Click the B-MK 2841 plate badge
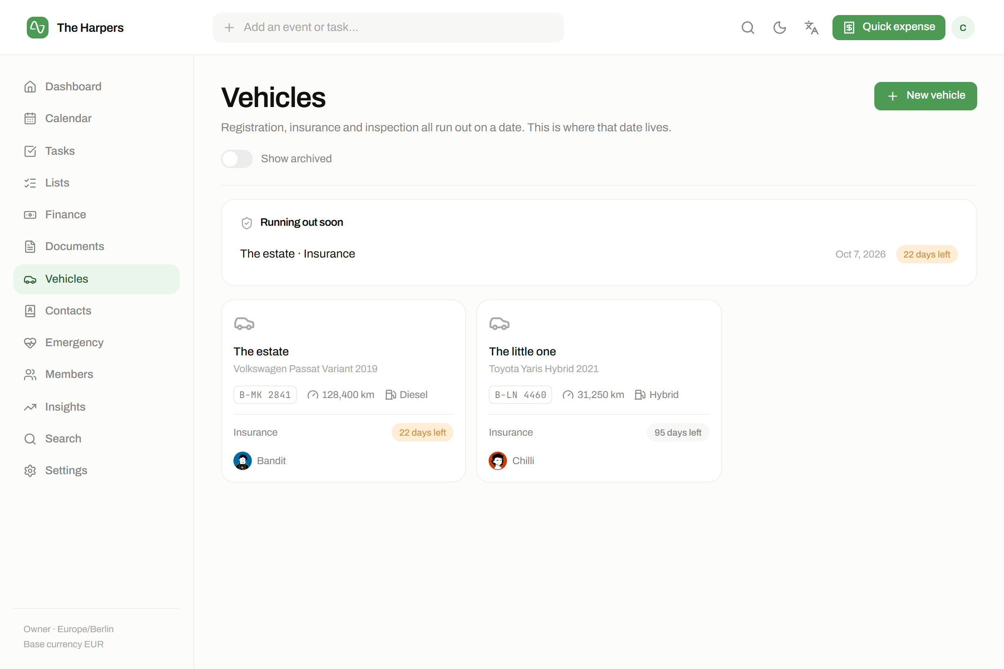Image resolution: width=1004 pixels, height=669 pixels. point(265,395)
